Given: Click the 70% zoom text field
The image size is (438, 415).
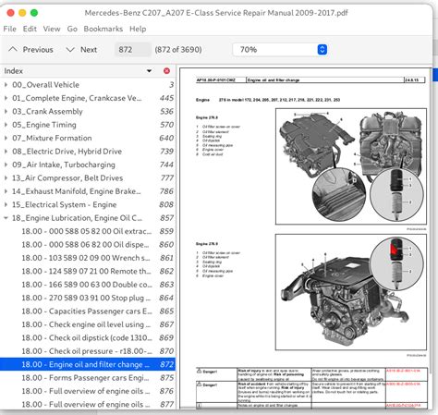Looking at the screenshot, I should click(274, 50).
